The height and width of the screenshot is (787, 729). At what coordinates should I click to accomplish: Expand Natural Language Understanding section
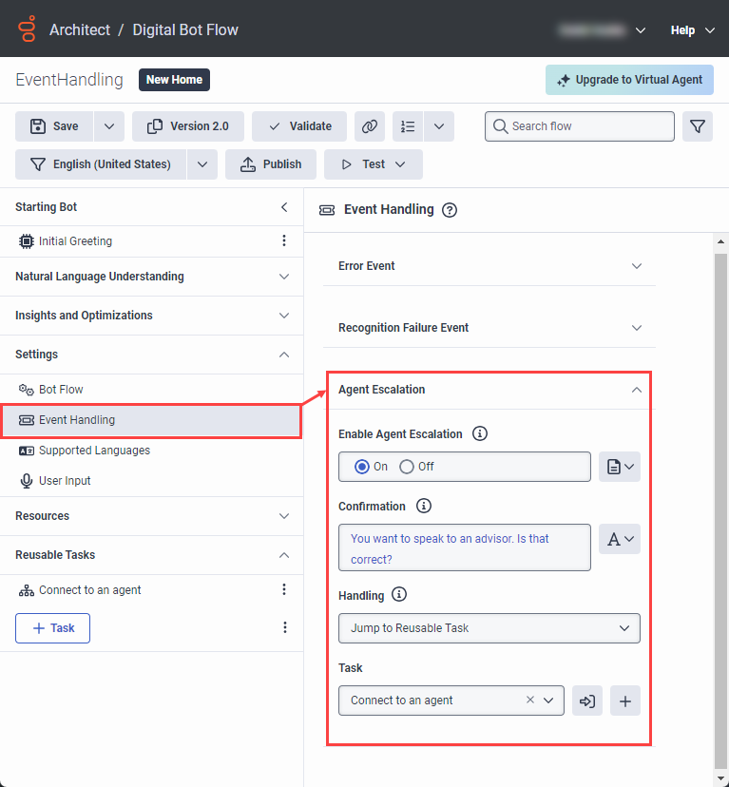point(152,277)
